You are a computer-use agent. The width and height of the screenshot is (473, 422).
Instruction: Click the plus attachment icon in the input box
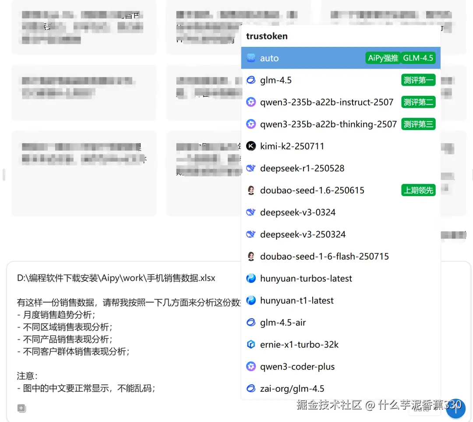(x=21, y=408)
